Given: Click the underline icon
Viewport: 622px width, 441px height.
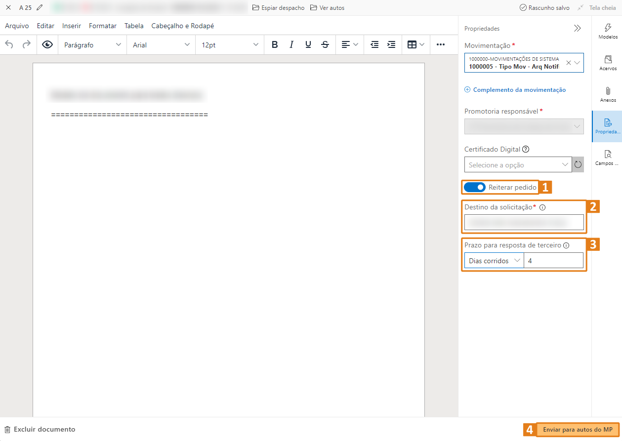Looking at the screenshot, I should click(x=308, y=44).
